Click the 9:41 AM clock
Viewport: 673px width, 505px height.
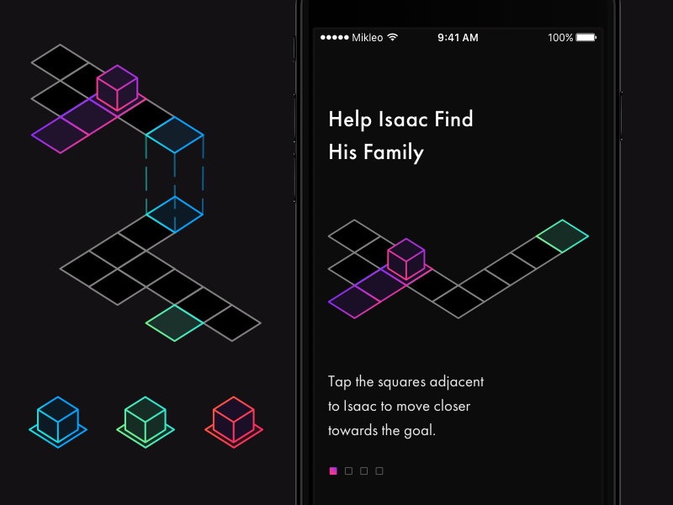458,38
